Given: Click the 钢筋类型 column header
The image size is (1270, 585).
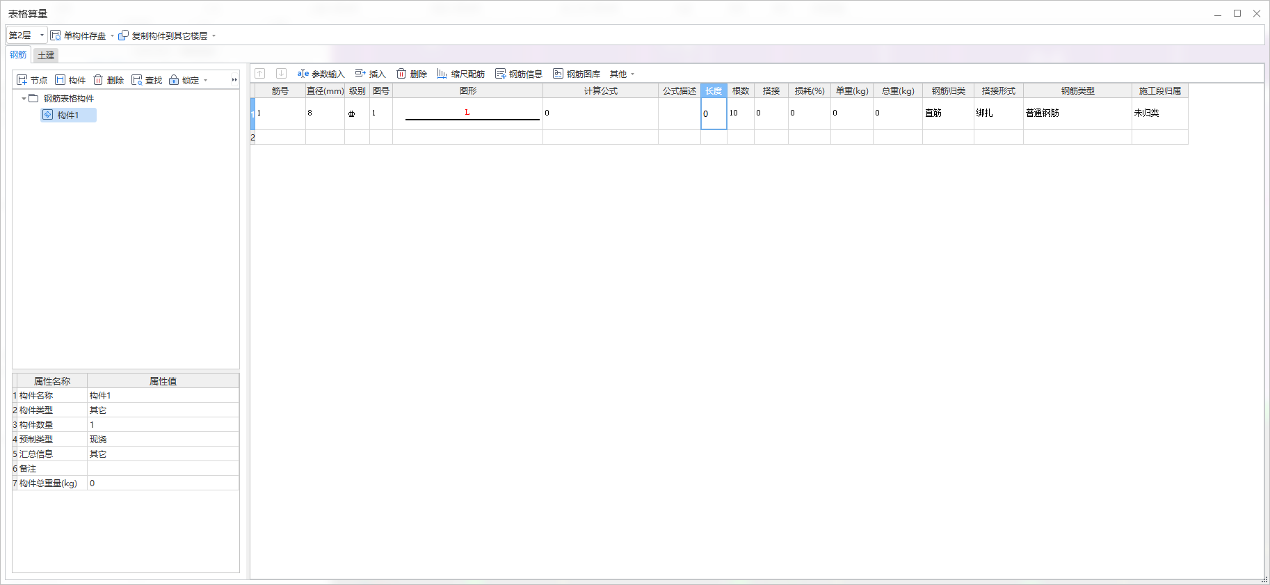Looking at the screenshot, I should 1077,91.
